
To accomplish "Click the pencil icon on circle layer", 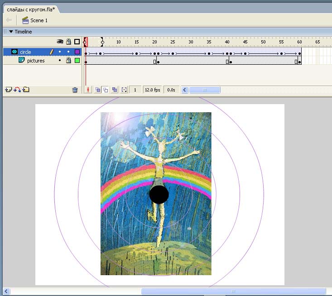I will [52, 52].
